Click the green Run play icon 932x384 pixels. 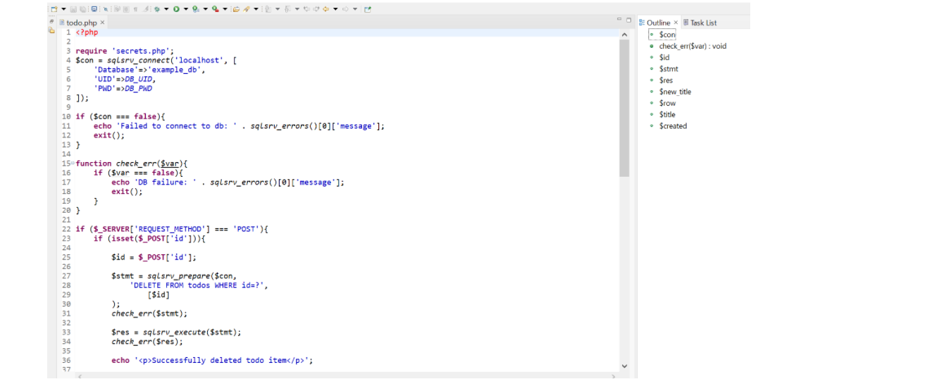176,9
